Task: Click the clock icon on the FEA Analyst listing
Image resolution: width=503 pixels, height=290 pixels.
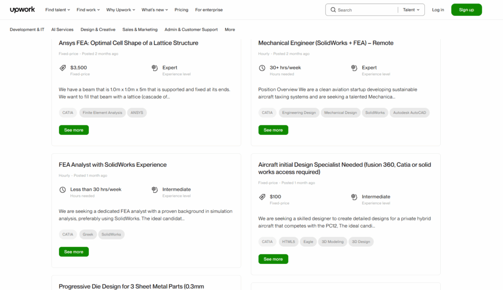Action: [61, 189]
